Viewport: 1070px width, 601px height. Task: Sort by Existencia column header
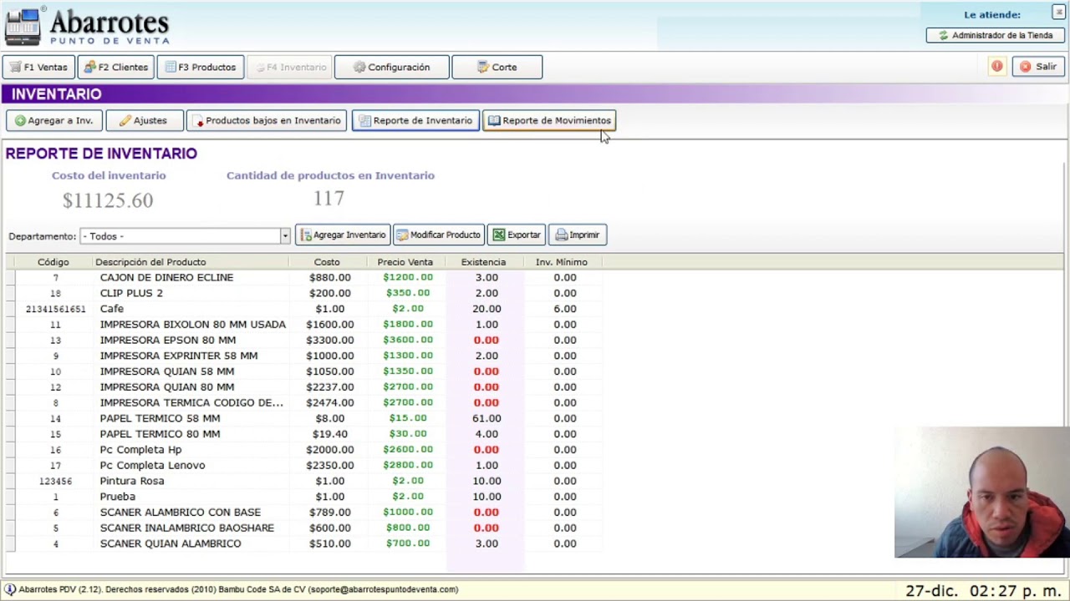click(x=483, y=262)
